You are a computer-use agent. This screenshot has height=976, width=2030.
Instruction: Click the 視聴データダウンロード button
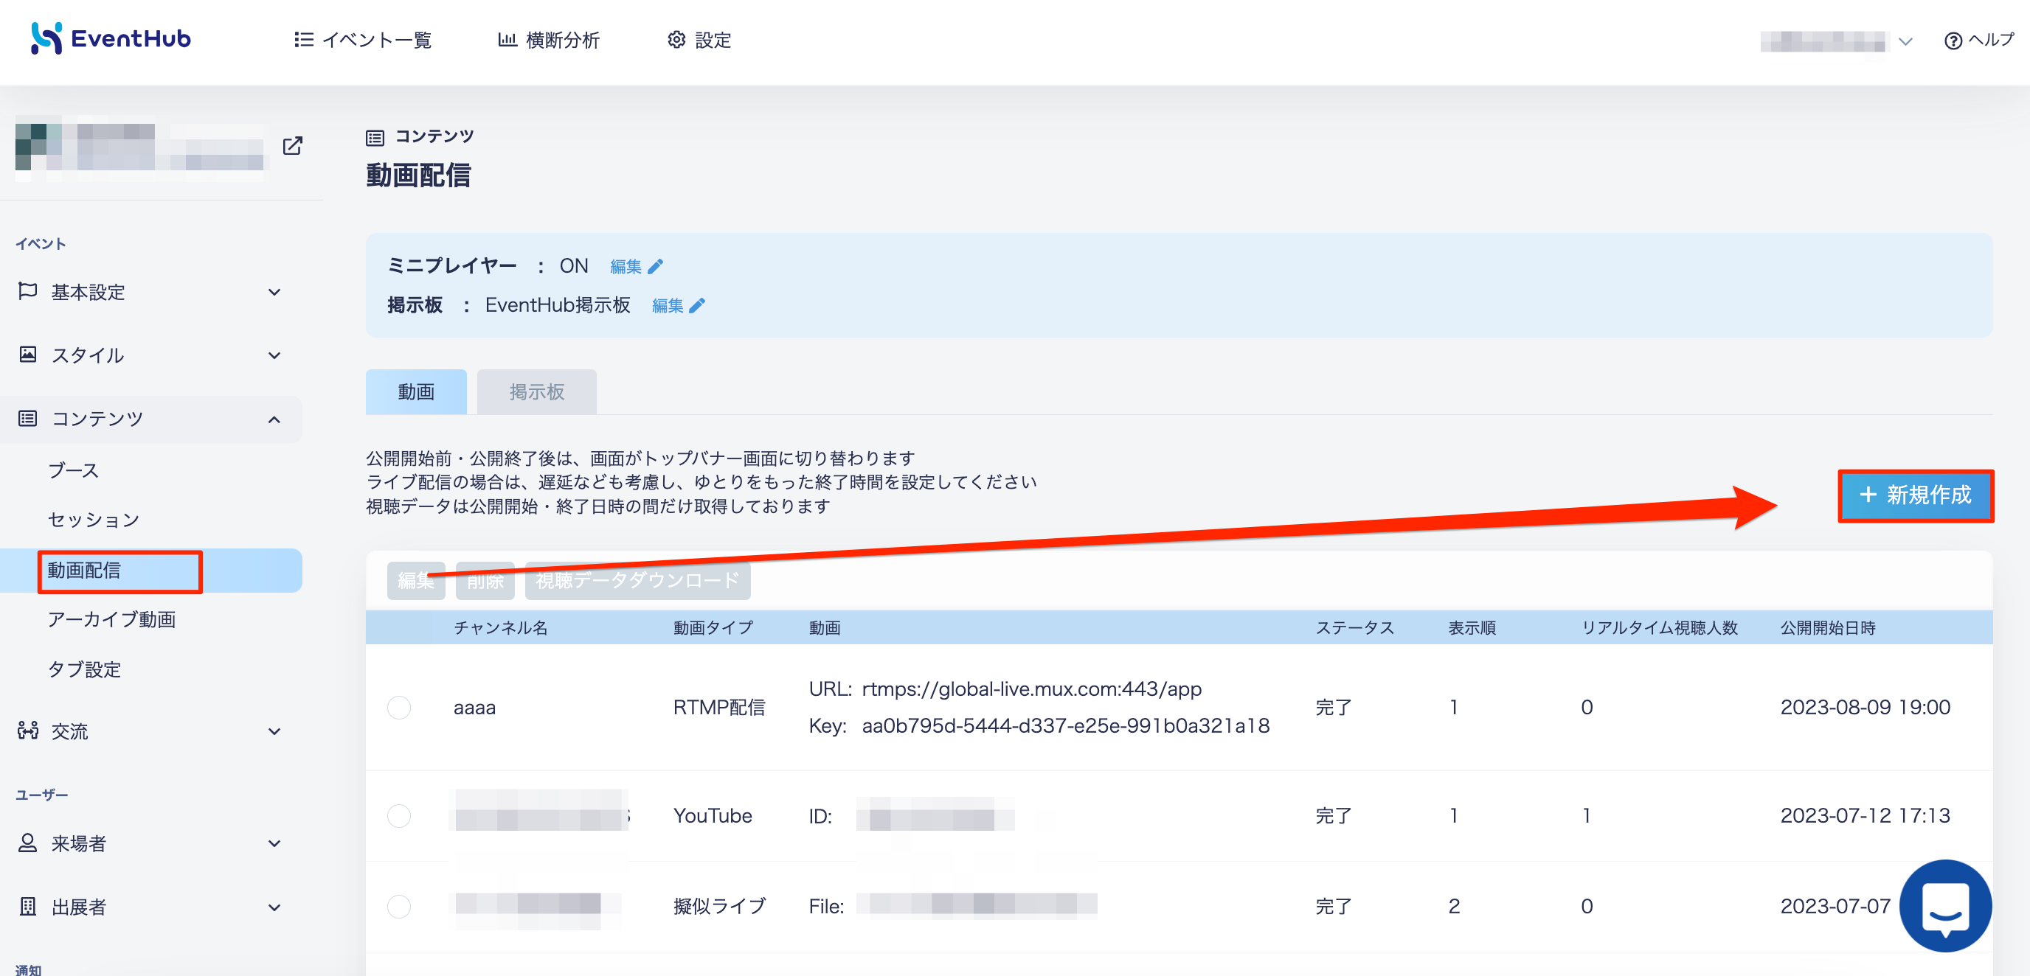[637, 581]
